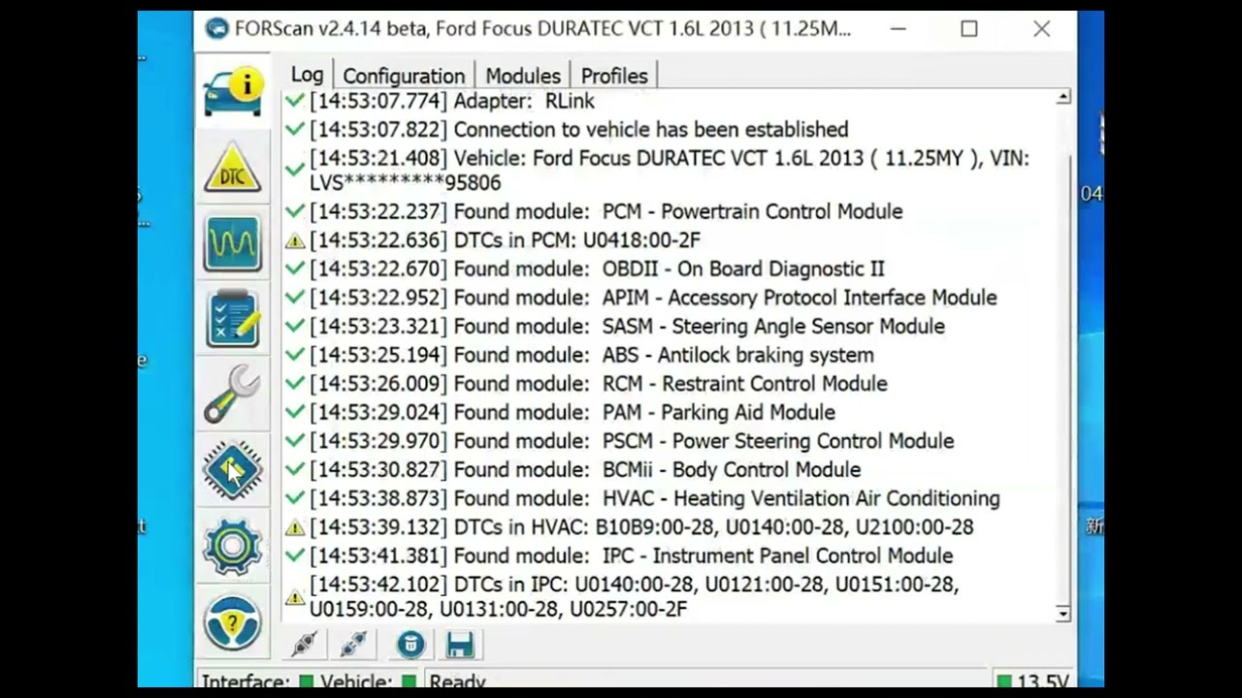Switch to the Profiles tab
Viewport: 1242px width, 698px height.
point(614,76)
